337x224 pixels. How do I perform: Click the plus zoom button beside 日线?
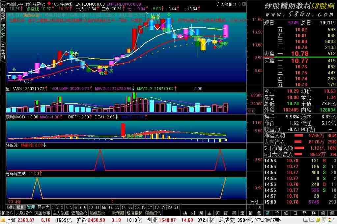click(249, 207)
